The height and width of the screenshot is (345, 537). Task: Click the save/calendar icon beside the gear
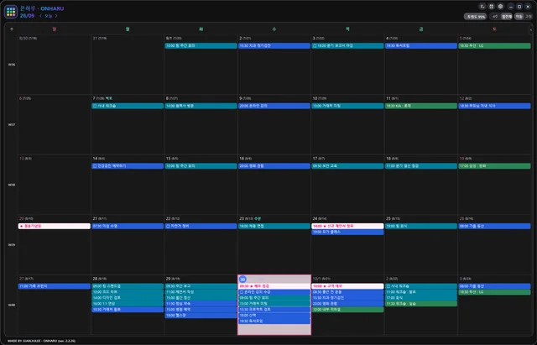click(492, 7)
